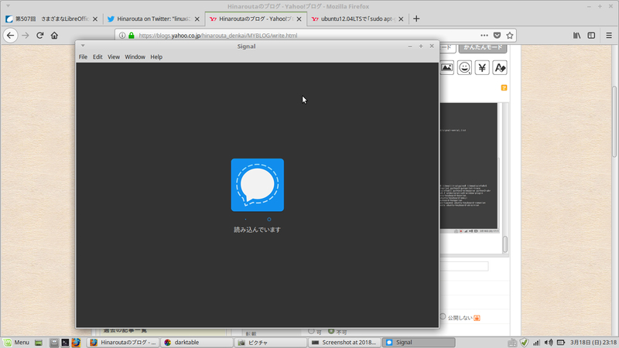Open Signal Window menu

(x=135, y=56)
